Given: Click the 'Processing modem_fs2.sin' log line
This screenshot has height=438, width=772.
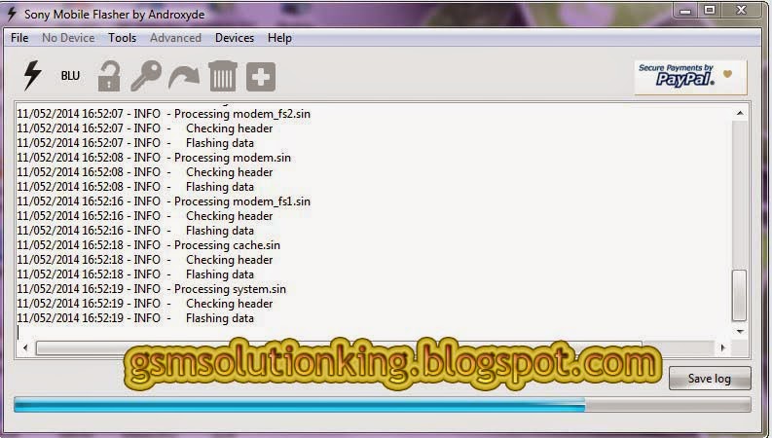Looking at the screenshot, I should (164, 114).
